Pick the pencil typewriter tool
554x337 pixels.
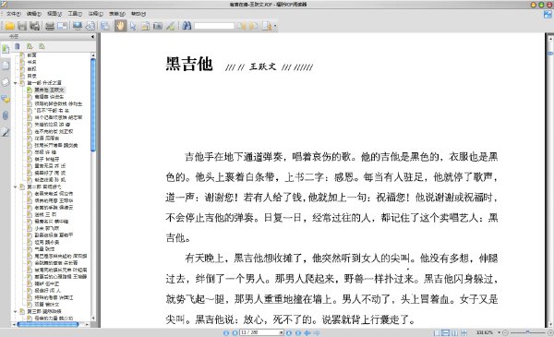[170, 26]
